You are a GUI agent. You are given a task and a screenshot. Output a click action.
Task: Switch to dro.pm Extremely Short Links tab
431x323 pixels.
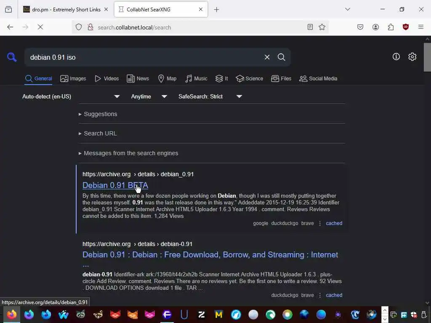click(x=66, y=10)
